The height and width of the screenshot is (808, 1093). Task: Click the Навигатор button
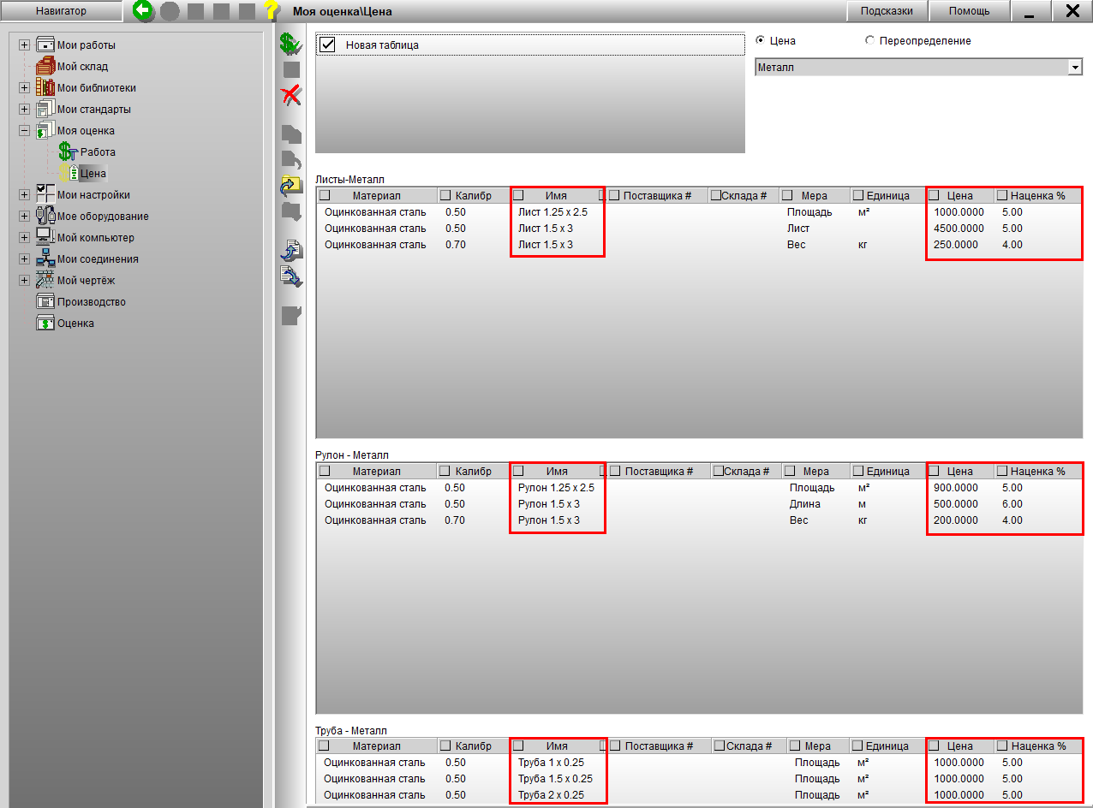[x=61, y=11]
